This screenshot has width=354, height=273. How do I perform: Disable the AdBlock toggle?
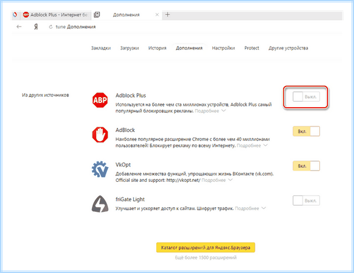[x=306, y=131]
